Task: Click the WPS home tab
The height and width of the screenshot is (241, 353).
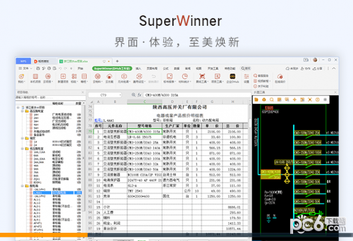Action: 24,61
